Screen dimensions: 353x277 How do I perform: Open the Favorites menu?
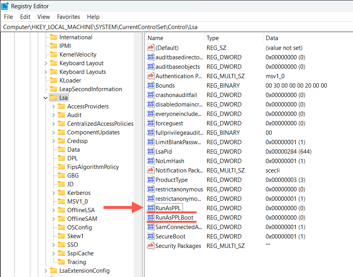coord(68,17)
